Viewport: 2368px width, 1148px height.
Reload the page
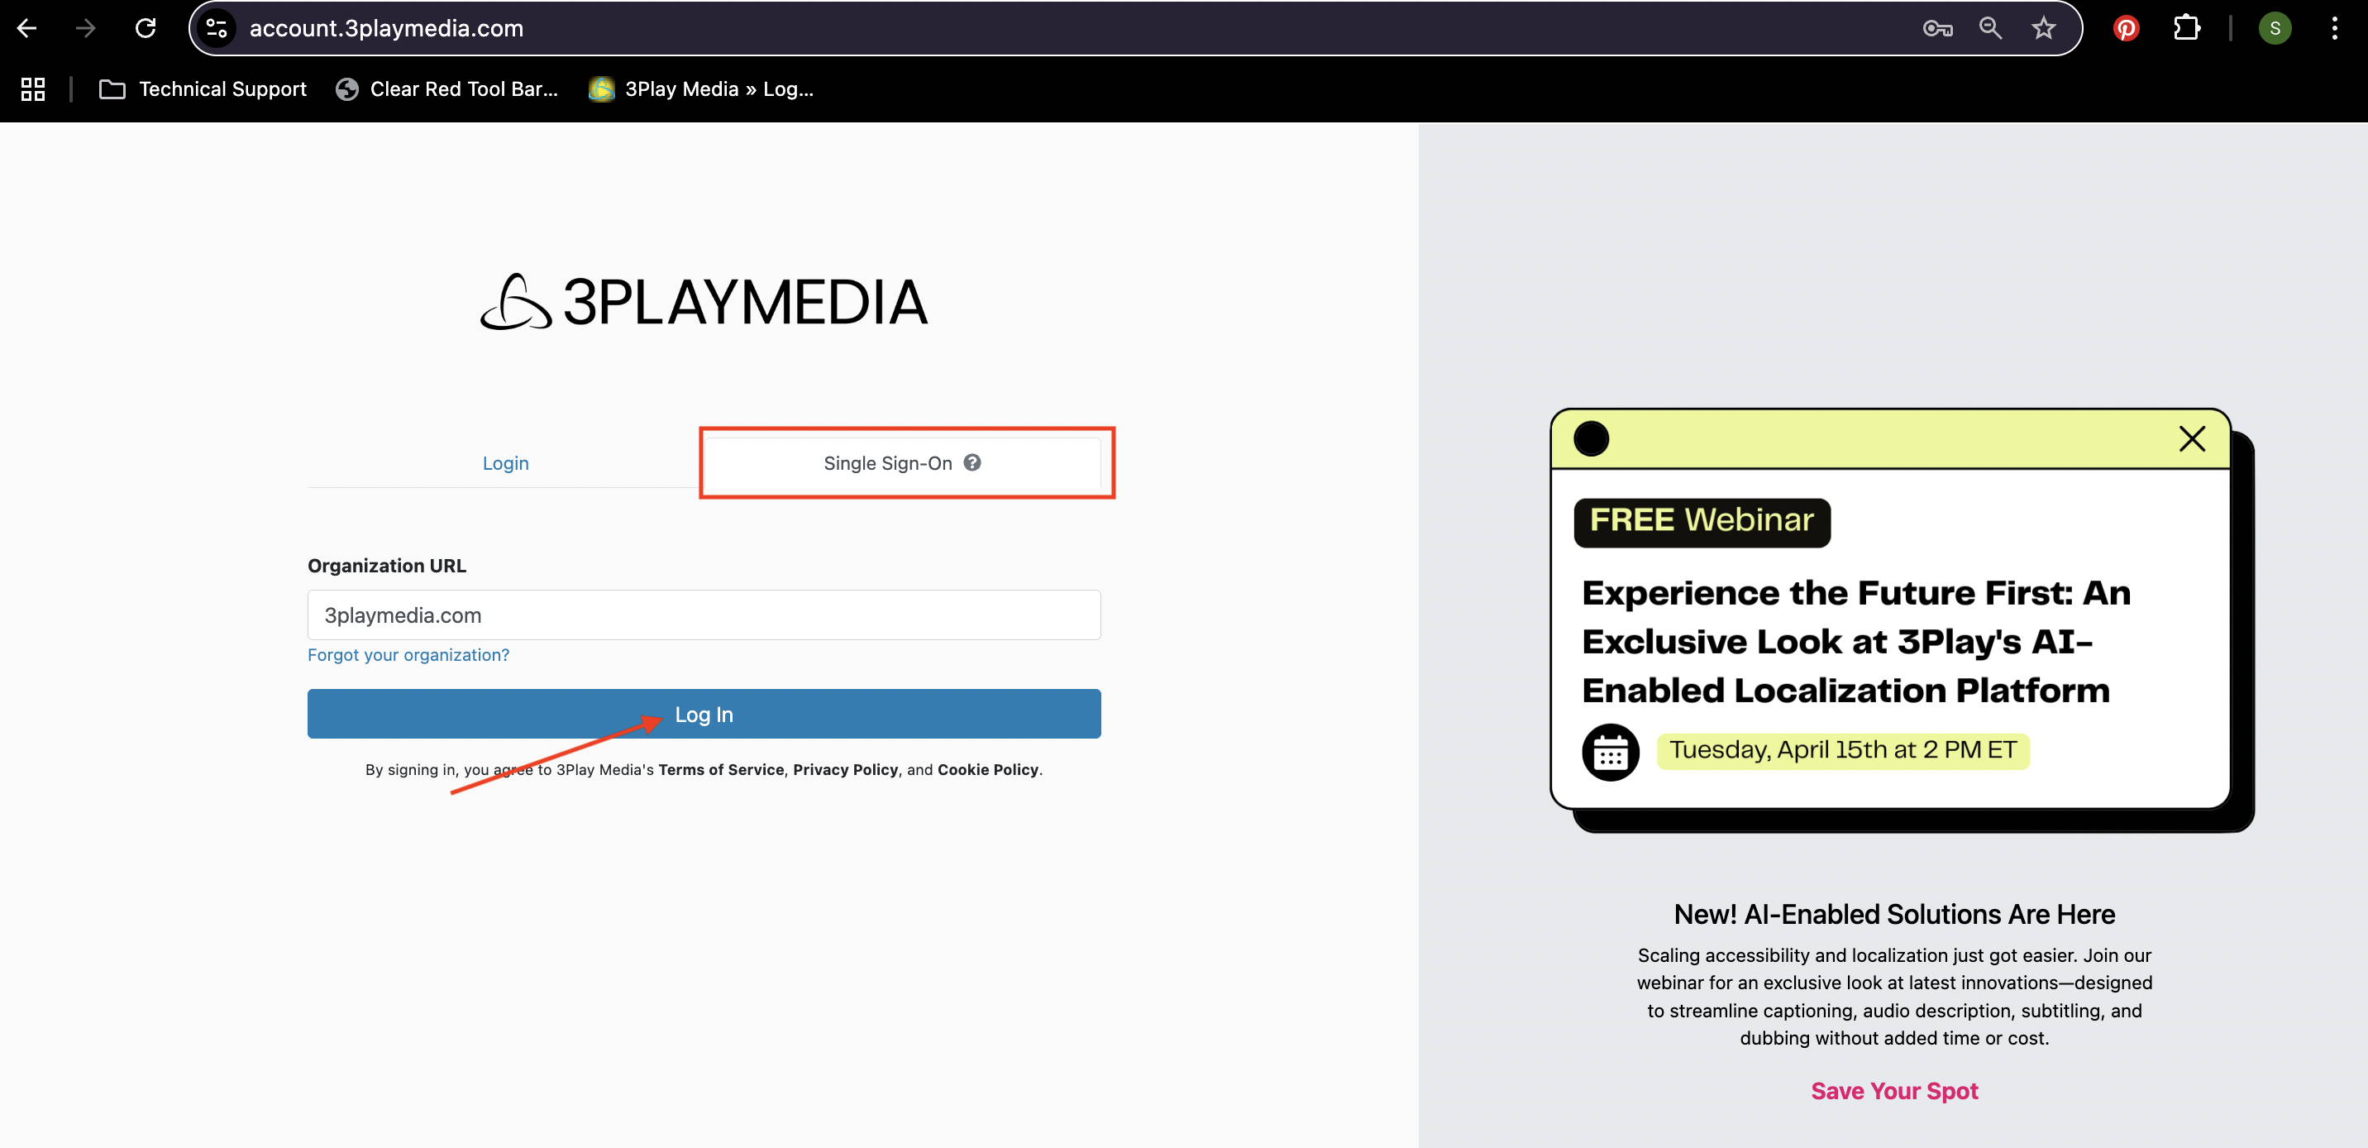[146, 28]
